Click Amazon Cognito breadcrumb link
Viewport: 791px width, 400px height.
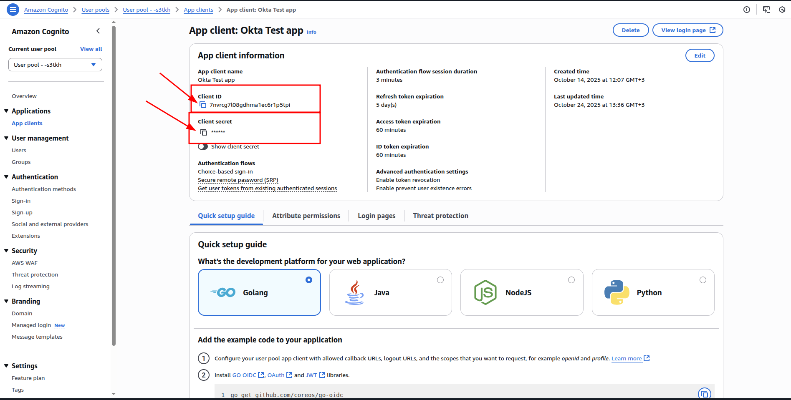click(x=46, y=10)
